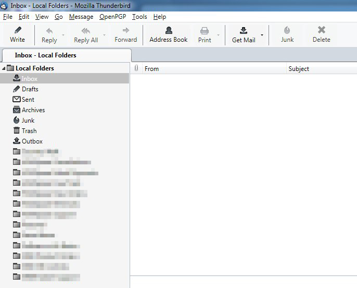
Task: Open the Message menu
Action: coord(81,17)
